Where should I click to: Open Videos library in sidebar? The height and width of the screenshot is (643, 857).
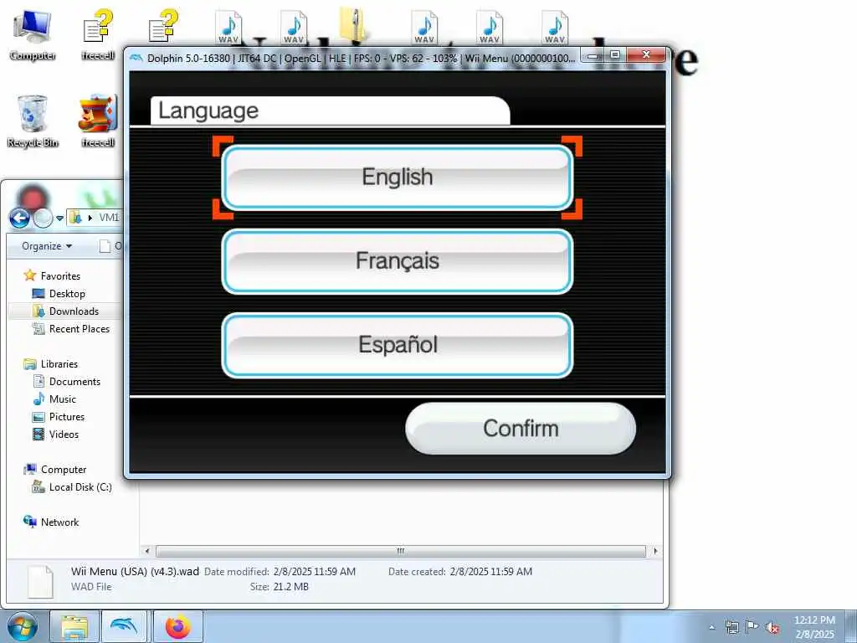click(x=56, y=435)
